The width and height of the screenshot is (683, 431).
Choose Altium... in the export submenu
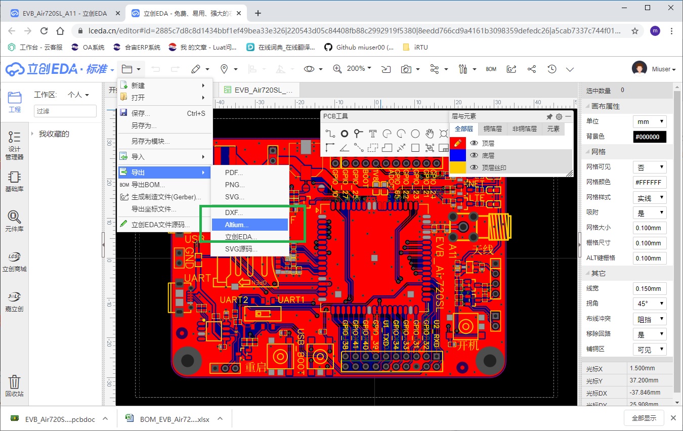[249, 225]
